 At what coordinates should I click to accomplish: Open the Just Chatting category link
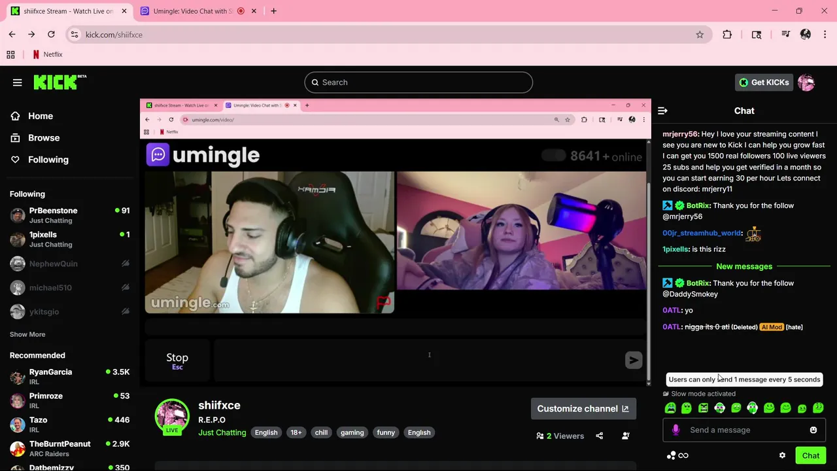pos(222,432)
